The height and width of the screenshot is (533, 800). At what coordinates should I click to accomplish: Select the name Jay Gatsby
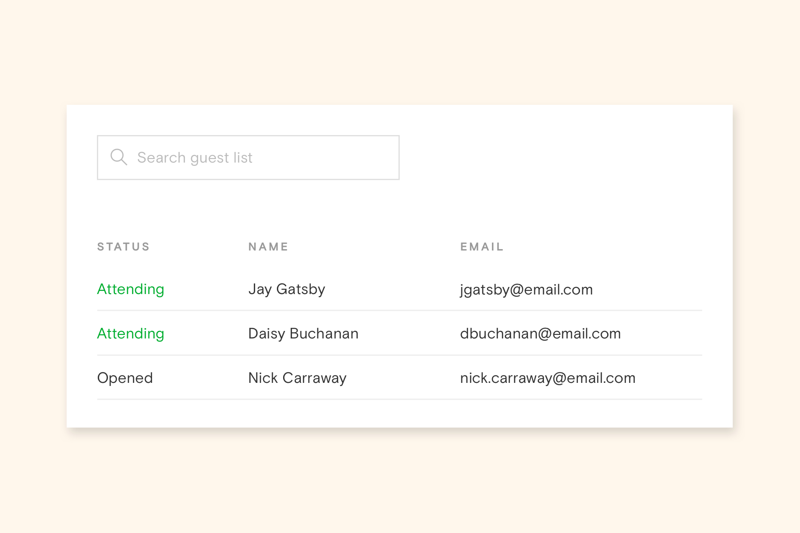287,289
